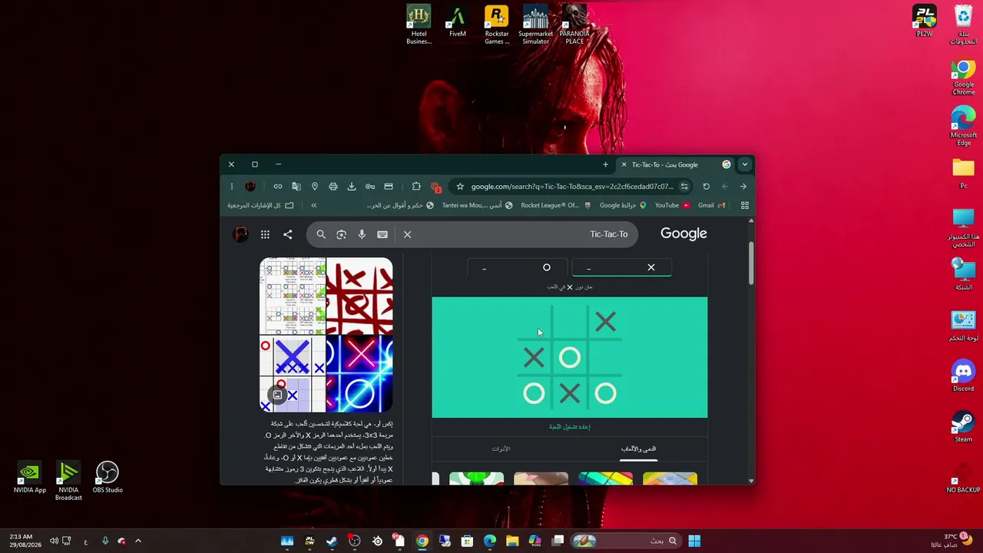The image size is (983, 553).
Task: Open the Tic-Tac-To Google search tab
Action: 675,164
